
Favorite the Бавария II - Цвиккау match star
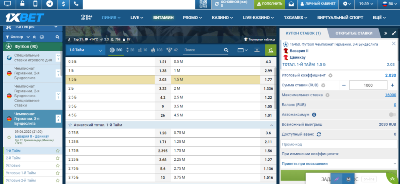[x=9, y=137]
